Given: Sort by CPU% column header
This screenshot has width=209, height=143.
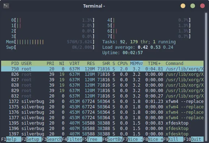Looking at the screenshot, I should point(123,64).
